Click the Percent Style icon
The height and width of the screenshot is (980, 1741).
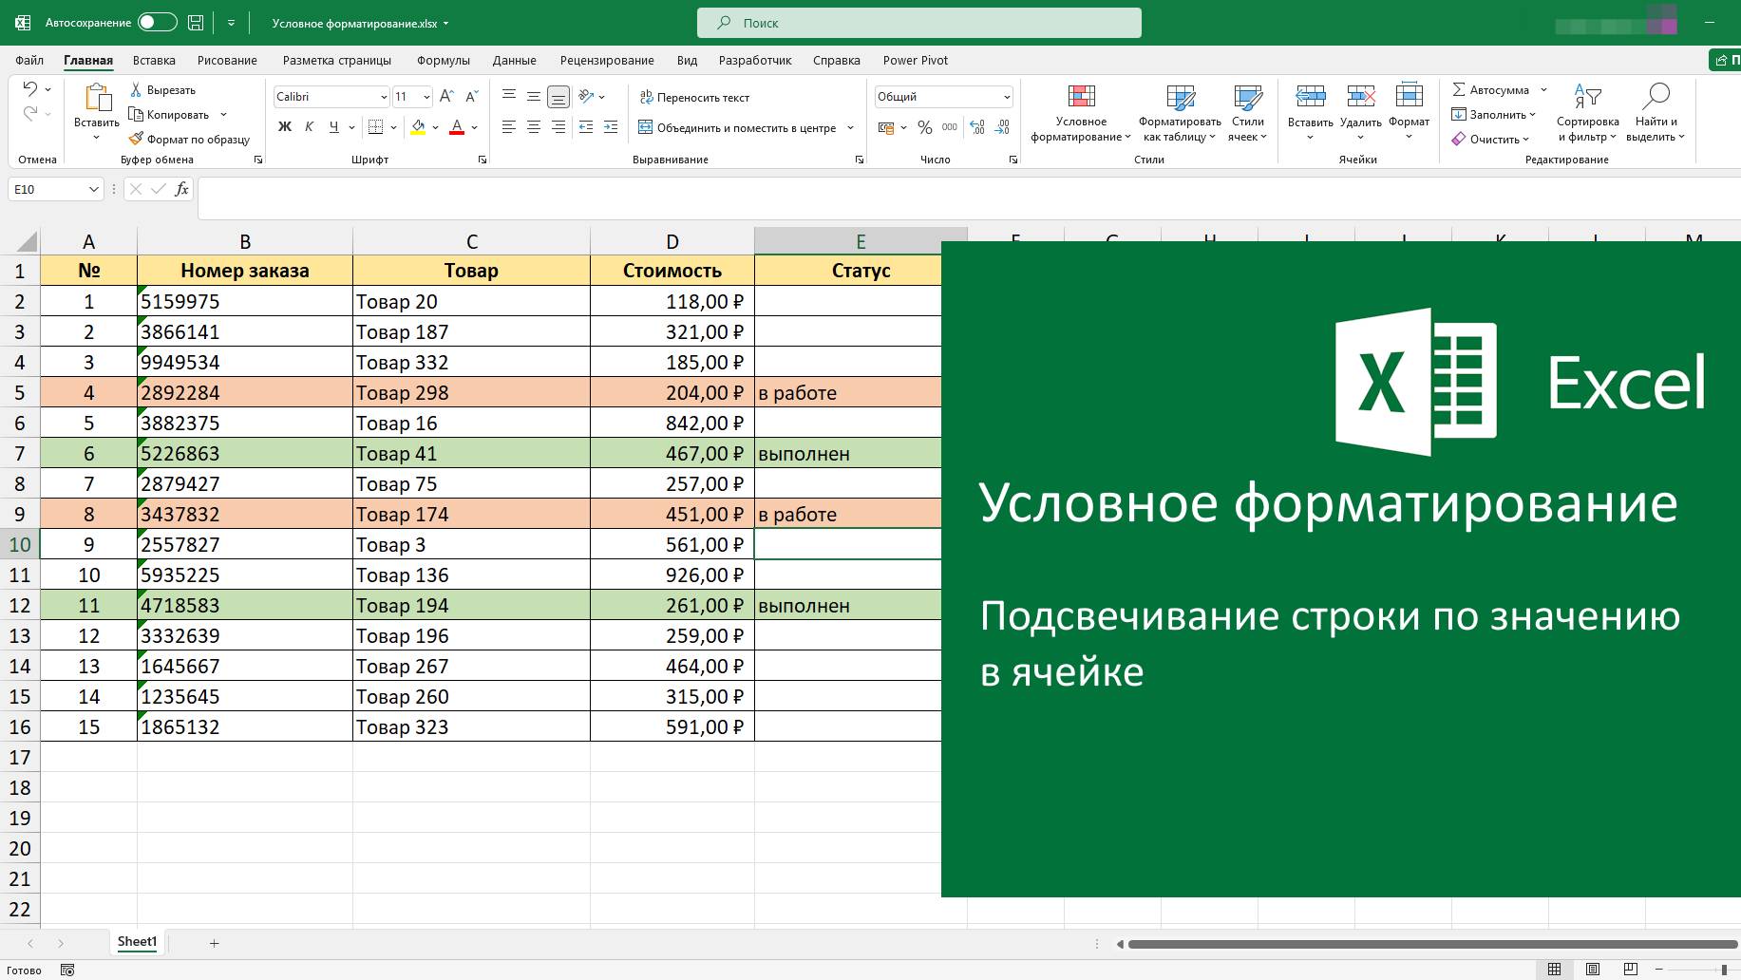925,127
